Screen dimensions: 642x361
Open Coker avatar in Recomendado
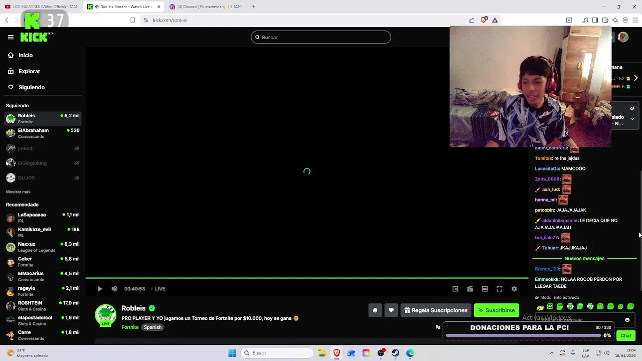11,262
